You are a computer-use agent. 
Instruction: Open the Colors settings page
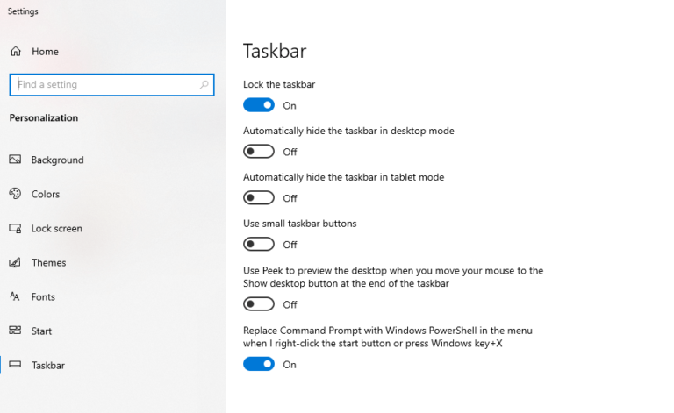pos(45,194)
